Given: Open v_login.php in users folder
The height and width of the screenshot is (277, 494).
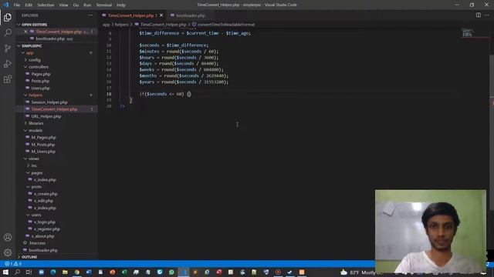Looking at the screenshot, I should pyautogui.click(x=45, y=222).
